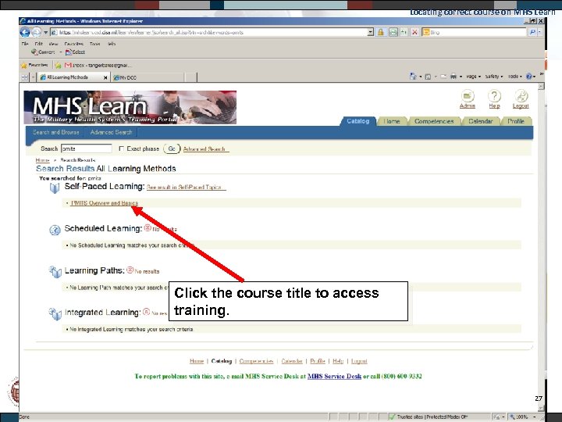This screenshot has height=422, width=562.
Task: Click the Favorites star button
Action: (x=34, y=66)
